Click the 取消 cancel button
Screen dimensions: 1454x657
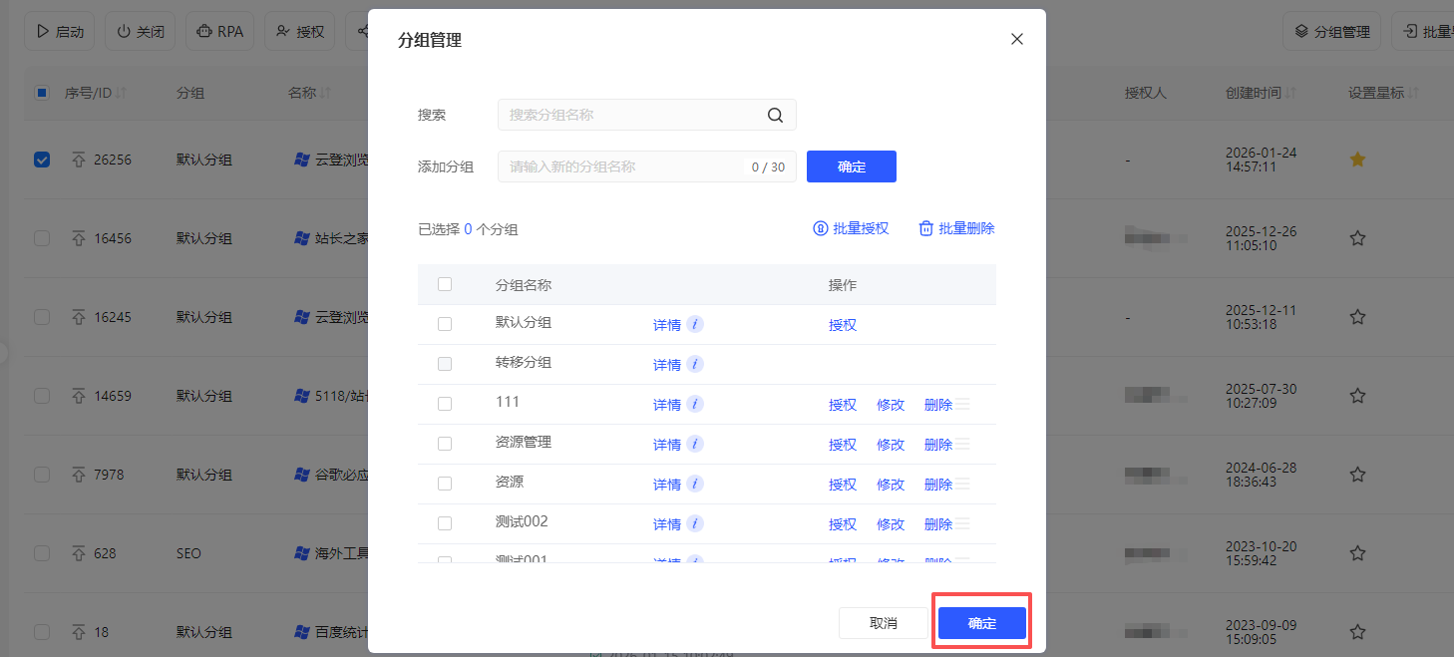(883, 622)
